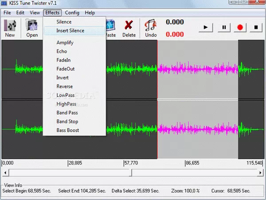Apply the Echo effect

[74, 51]
